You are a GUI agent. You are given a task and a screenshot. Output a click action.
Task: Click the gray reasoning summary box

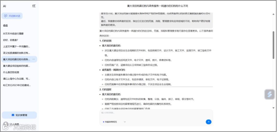tap(156, 20)
